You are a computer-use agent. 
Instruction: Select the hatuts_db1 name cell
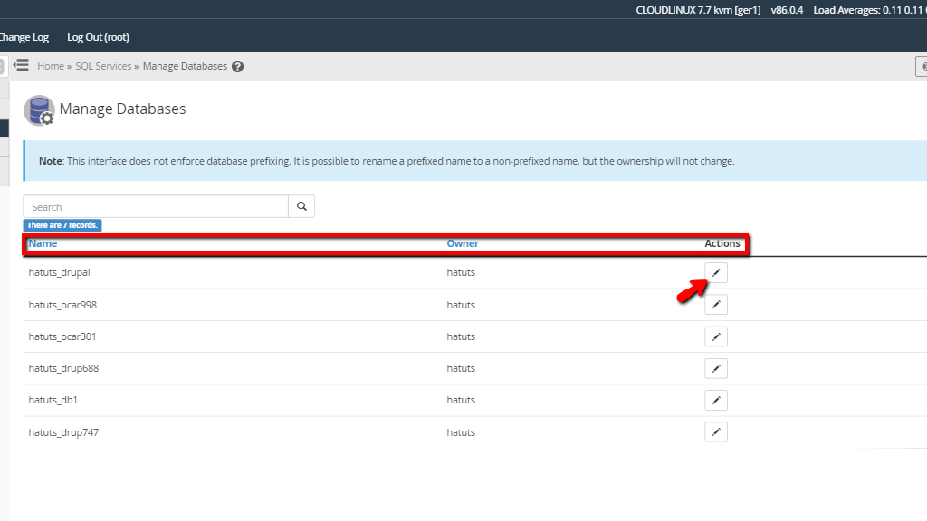[x=53, y=400]
